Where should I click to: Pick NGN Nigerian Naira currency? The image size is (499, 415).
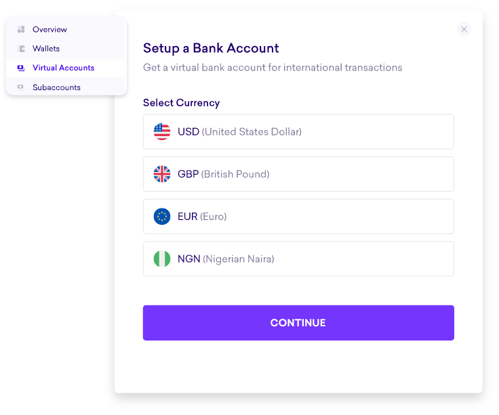pyautogui.click(x=298, y=259)
